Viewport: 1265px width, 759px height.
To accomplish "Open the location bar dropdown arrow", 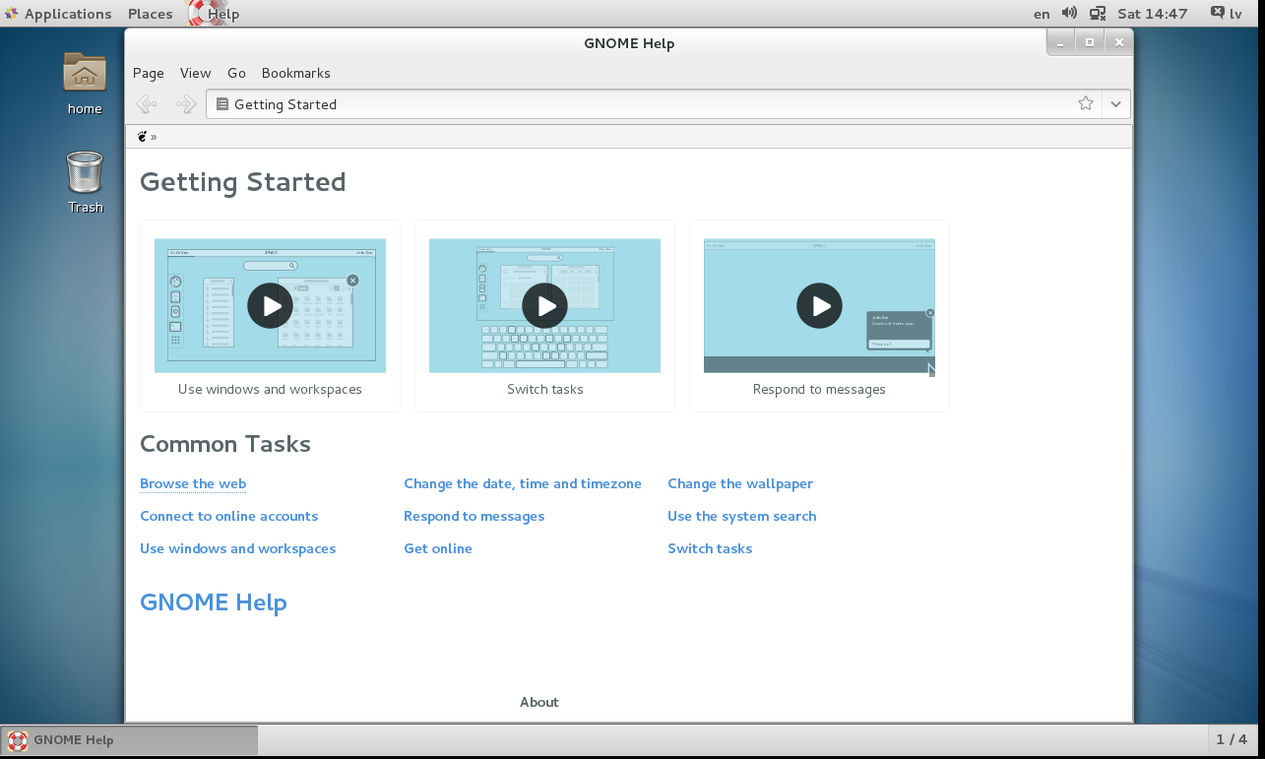I will (x=1115, y=103).
